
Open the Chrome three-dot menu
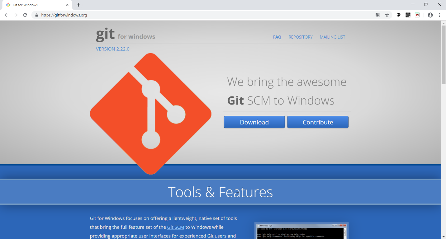coord(440,15)
